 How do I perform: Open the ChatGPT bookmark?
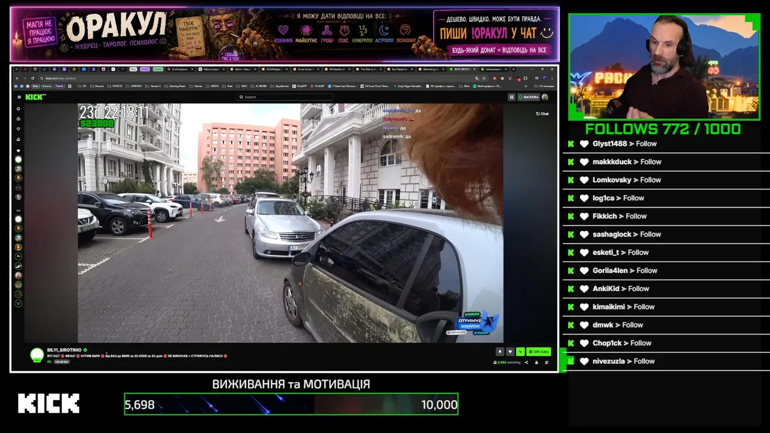300,86
